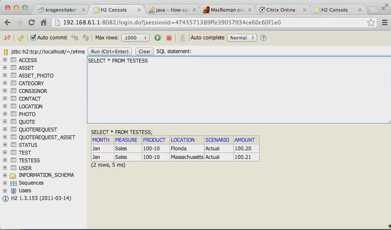Switch to the MacRoman browser tab

(227, 10)
